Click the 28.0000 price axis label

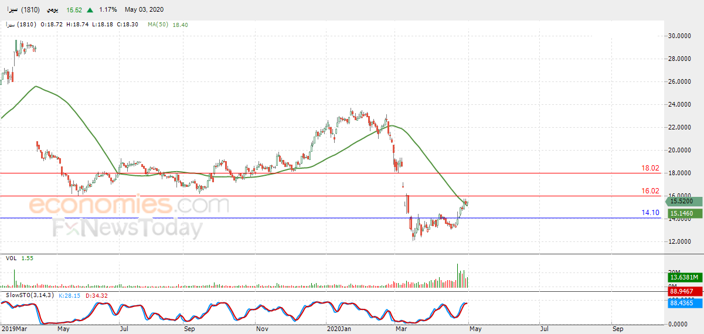(x=680, y=59)
